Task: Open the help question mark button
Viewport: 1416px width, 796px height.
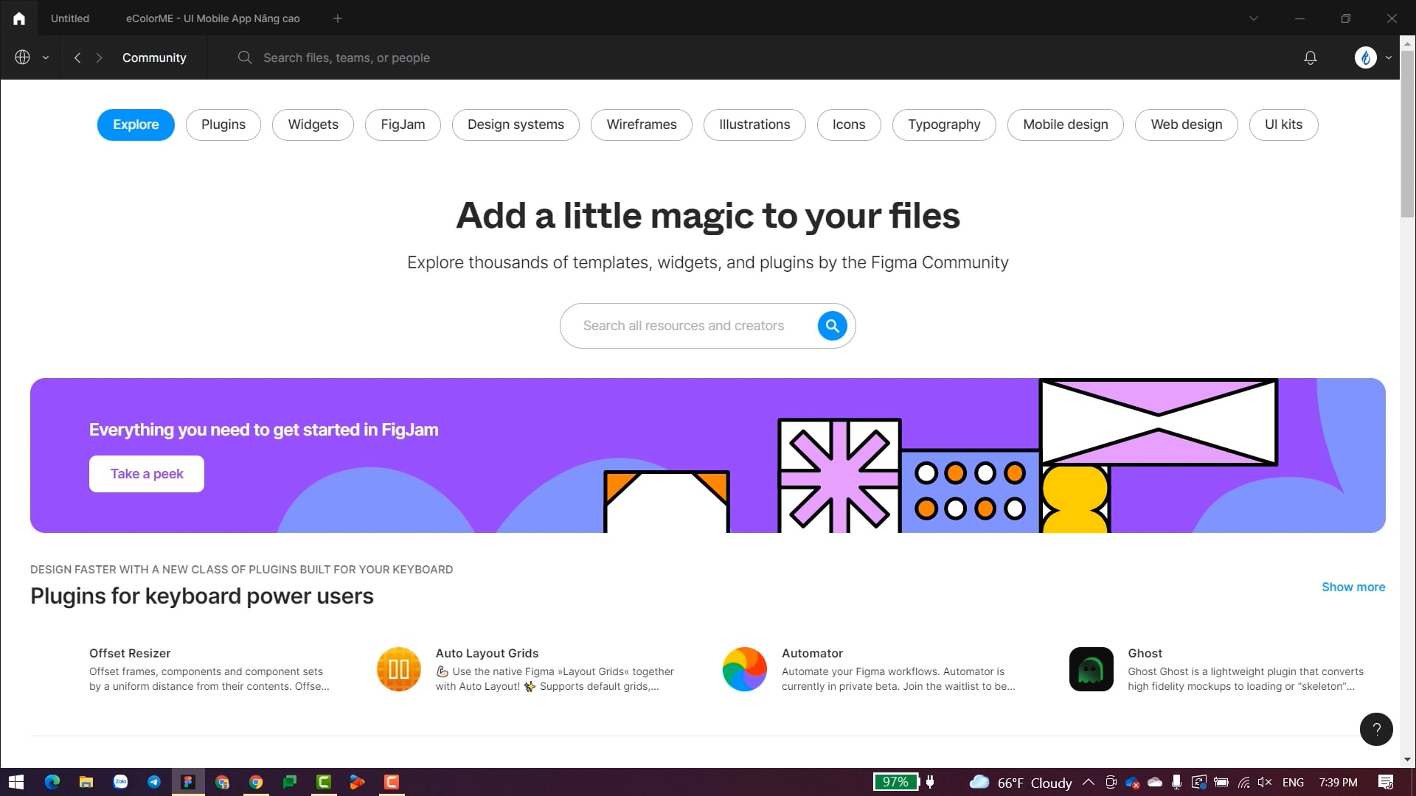Action: click(1376, 729)
